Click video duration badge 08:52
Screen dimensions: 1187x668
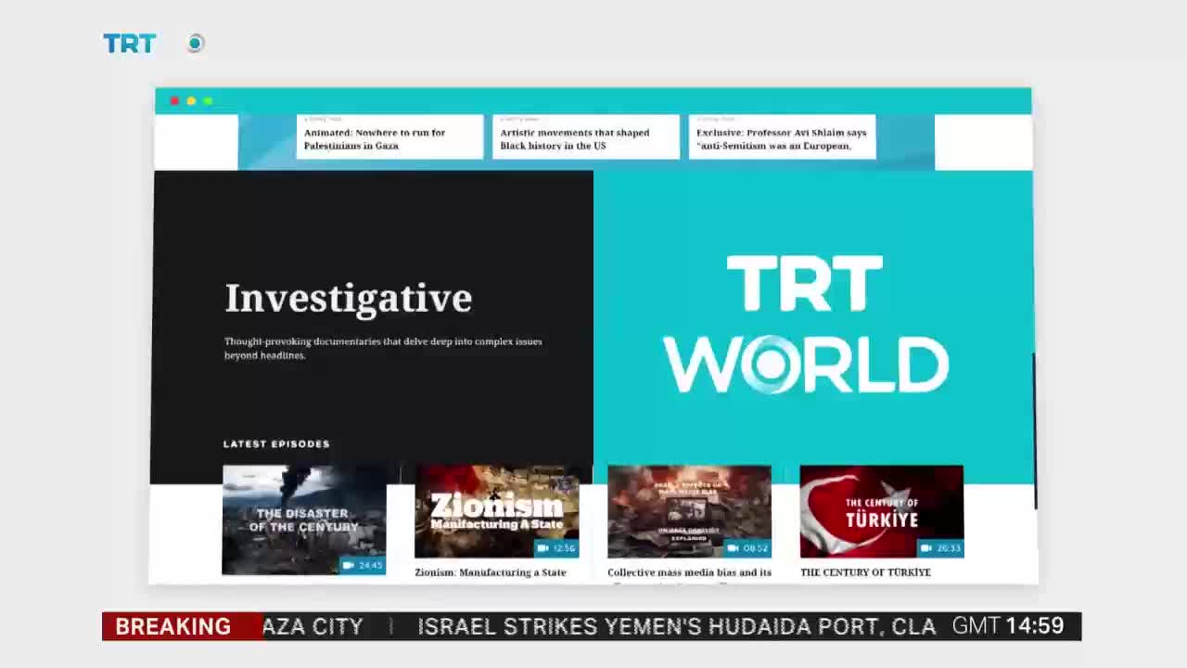[x=748, y=548]
